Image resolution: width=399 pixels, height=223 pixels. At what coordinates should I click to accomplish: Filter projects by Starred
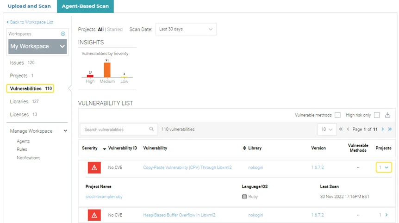(x=115, y=30)
